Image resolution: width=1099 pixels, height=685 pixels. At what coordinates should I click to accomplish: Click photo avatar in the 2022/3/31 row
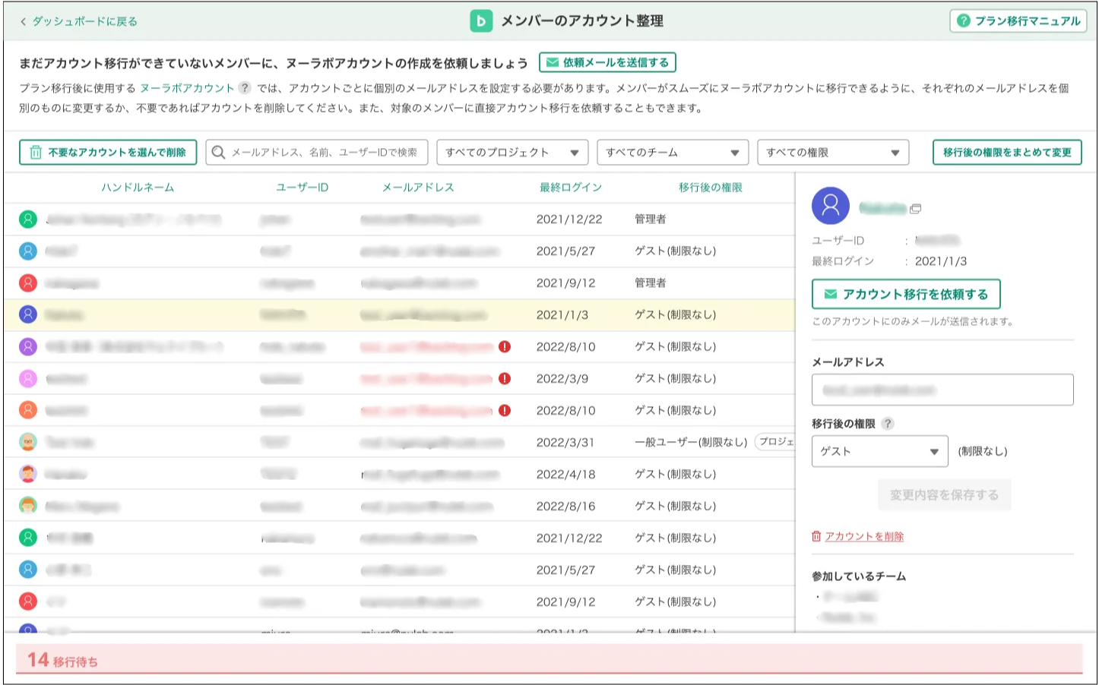click(28, 443)
